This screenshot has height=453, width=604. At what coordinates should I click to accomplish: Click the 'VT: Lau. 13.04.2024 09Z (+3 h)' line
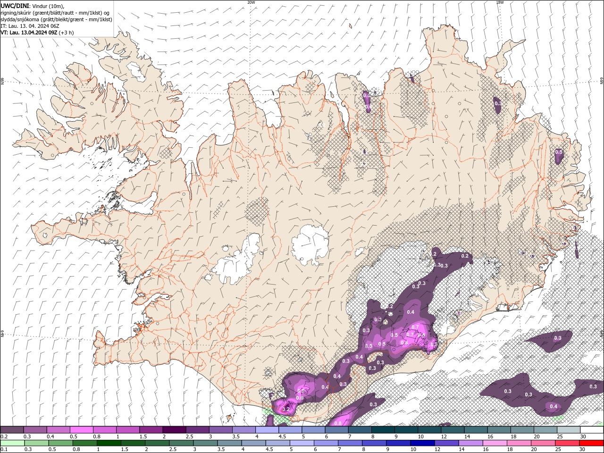(37, 33)
